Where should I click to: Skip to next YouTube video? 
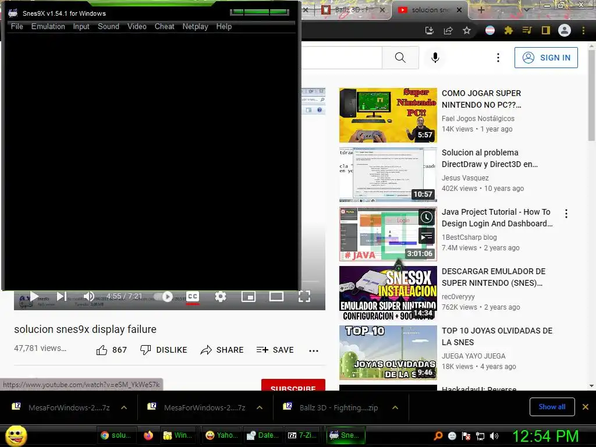tap(62, 296)
